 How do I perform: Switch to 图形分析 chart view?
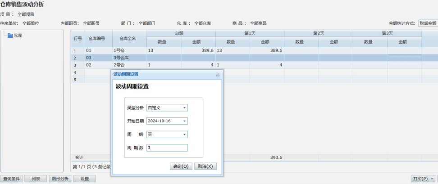point(60,179)
